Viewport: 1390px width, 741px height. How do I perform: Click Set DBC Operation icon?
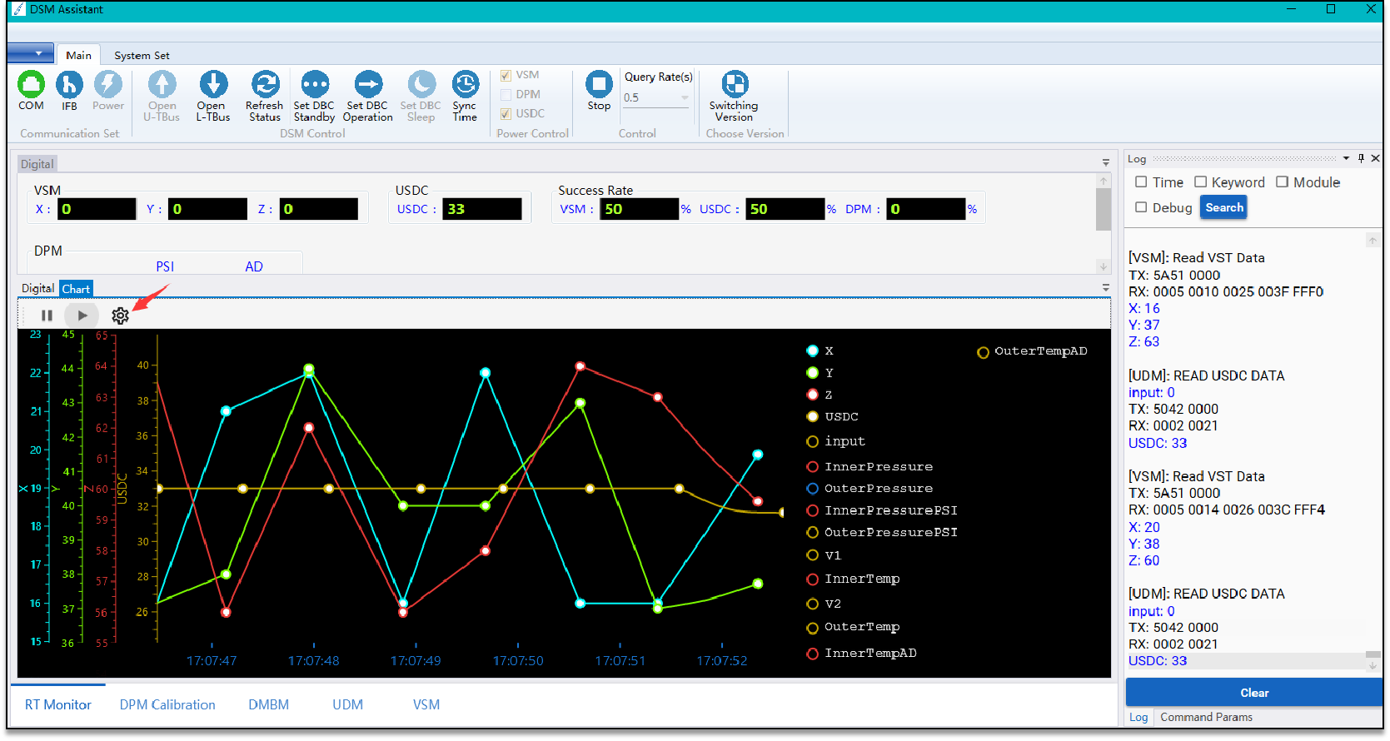tap(368, 84)
